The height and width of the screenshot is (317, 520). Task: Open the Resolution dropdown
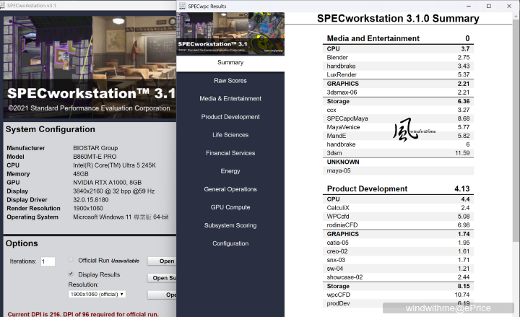click(x=97, y=295)
